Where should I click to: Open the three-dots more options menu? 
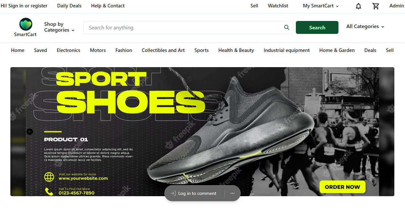point(233,193)
